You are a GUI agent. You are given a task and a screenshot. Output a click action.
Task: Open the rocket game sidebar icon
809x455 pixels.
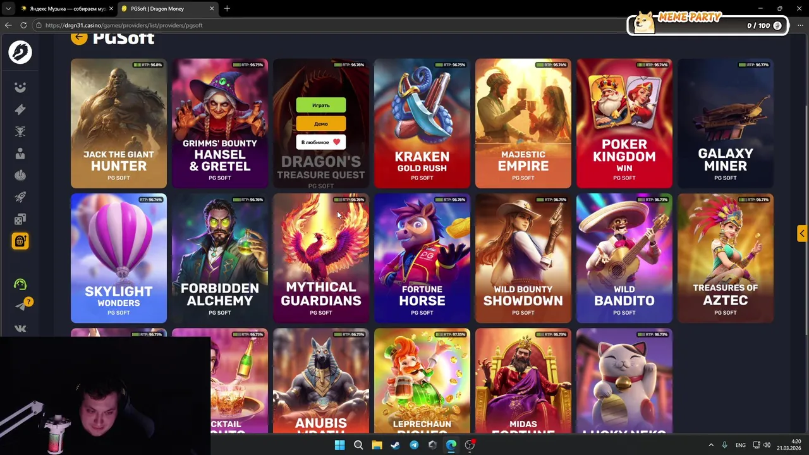coord(20,197)
